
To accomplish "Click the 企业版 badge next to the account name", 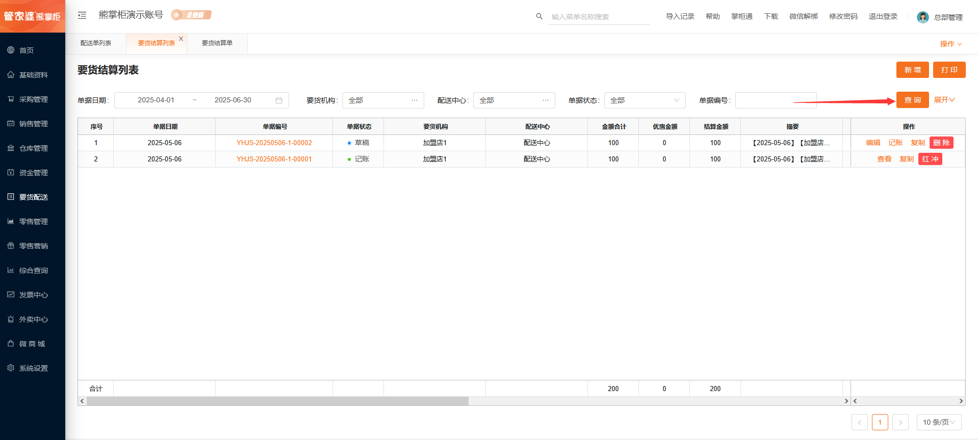I will [191, 15].
